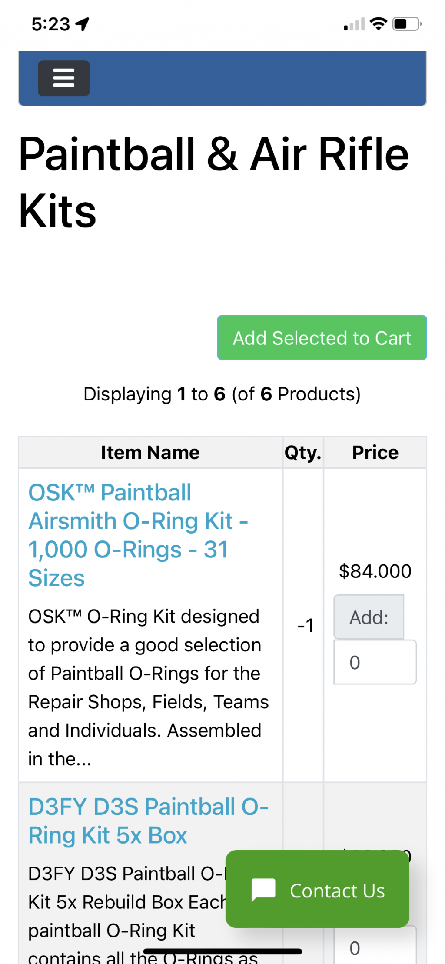Tap the cellular signal bars

pyautogui.click(x=354, y=24)
